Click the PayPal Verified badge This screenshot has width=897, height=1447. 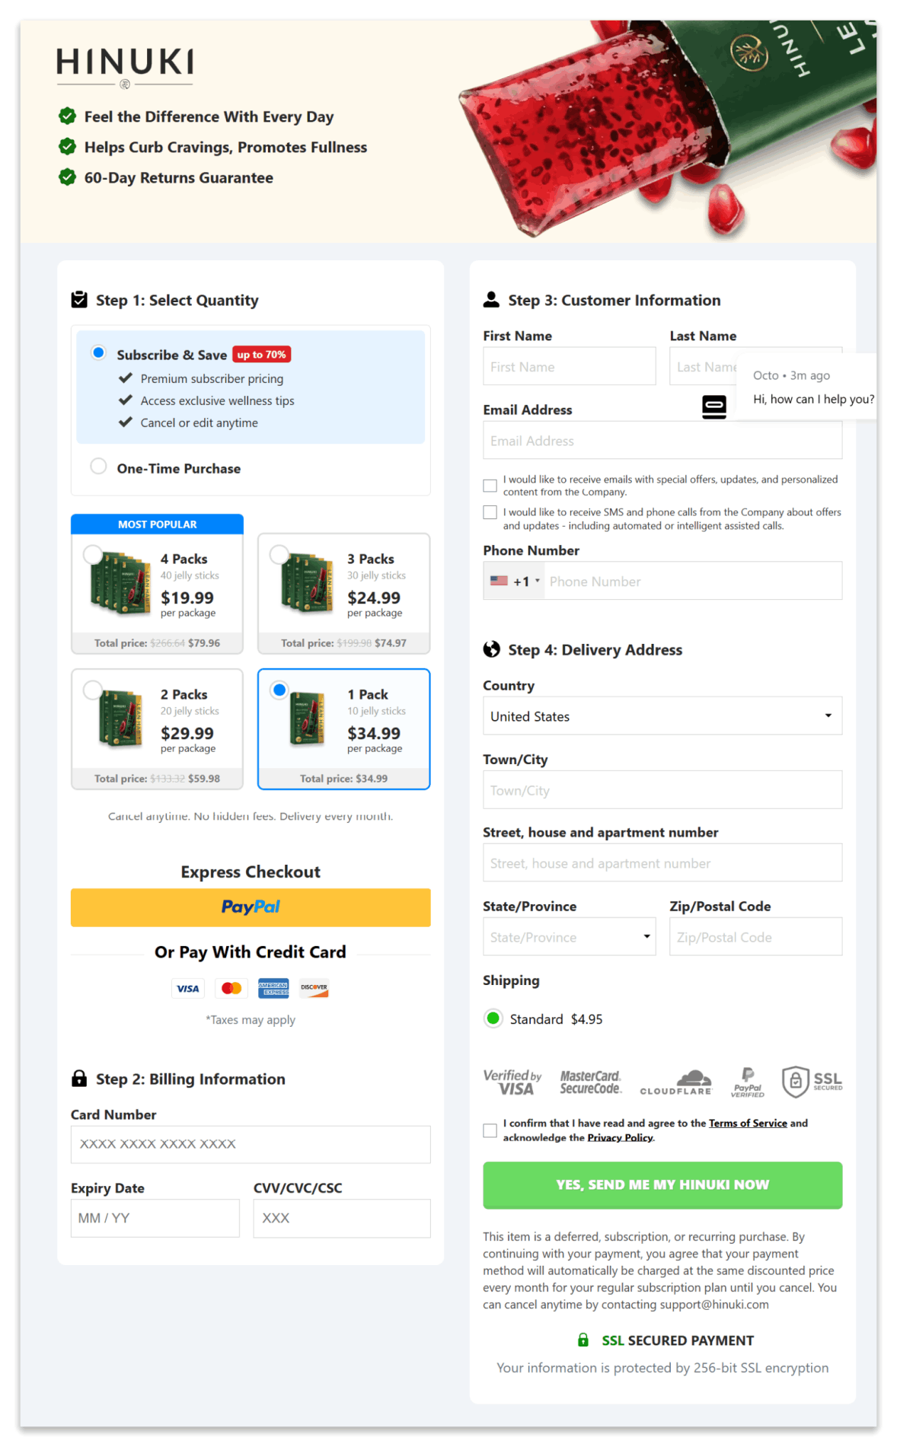pos(748,1082)
